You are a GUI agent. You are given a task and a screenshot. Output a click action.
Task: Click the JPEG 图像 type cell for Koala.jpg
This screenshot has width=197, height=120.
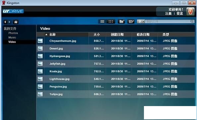[170, 71]
